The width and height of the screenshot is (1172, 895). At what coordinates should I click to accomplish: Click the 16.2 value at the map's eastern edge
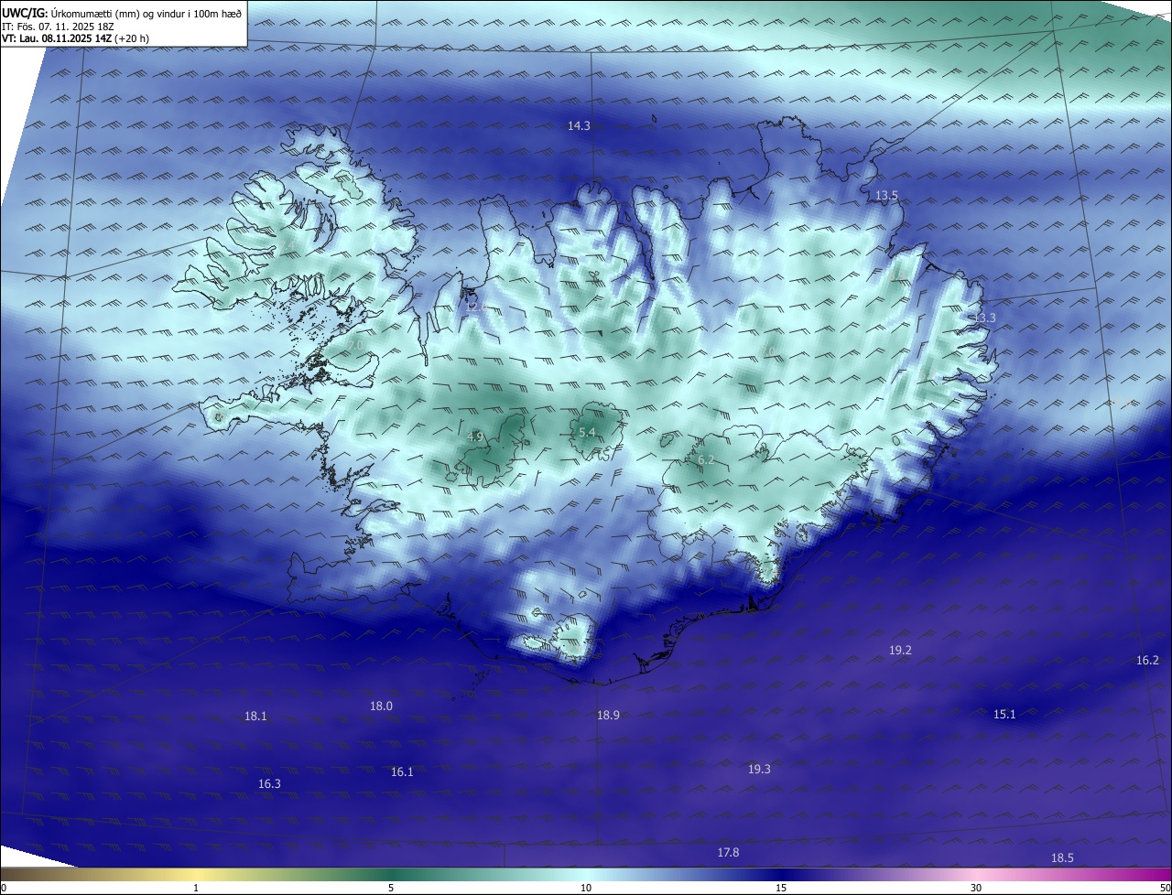coord(1147,661)
